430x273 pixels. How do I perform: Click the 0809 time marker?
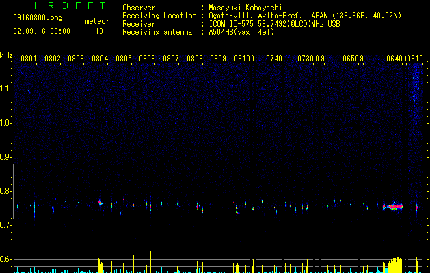pyautogui.click(x=218, y=59)
